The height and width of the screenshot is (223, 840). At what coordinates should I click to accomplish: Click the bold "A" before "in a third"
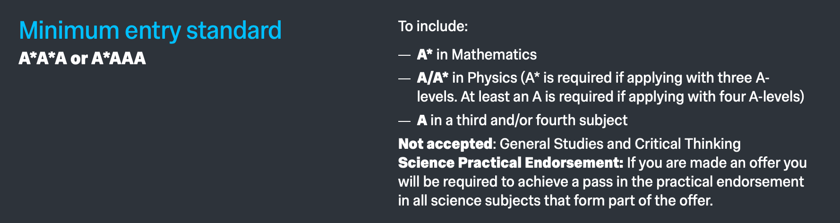[422, 120]
